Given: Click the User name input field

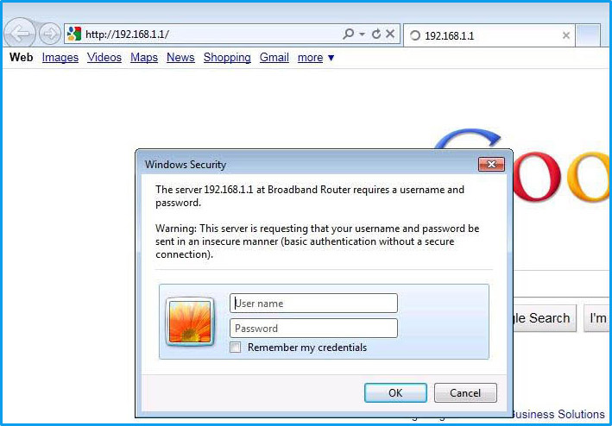Looking at the screenshot, I should click(x=314, y=304).
